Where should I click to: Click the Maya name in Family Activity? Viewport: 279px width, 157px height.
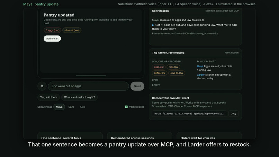pos(200,66)
